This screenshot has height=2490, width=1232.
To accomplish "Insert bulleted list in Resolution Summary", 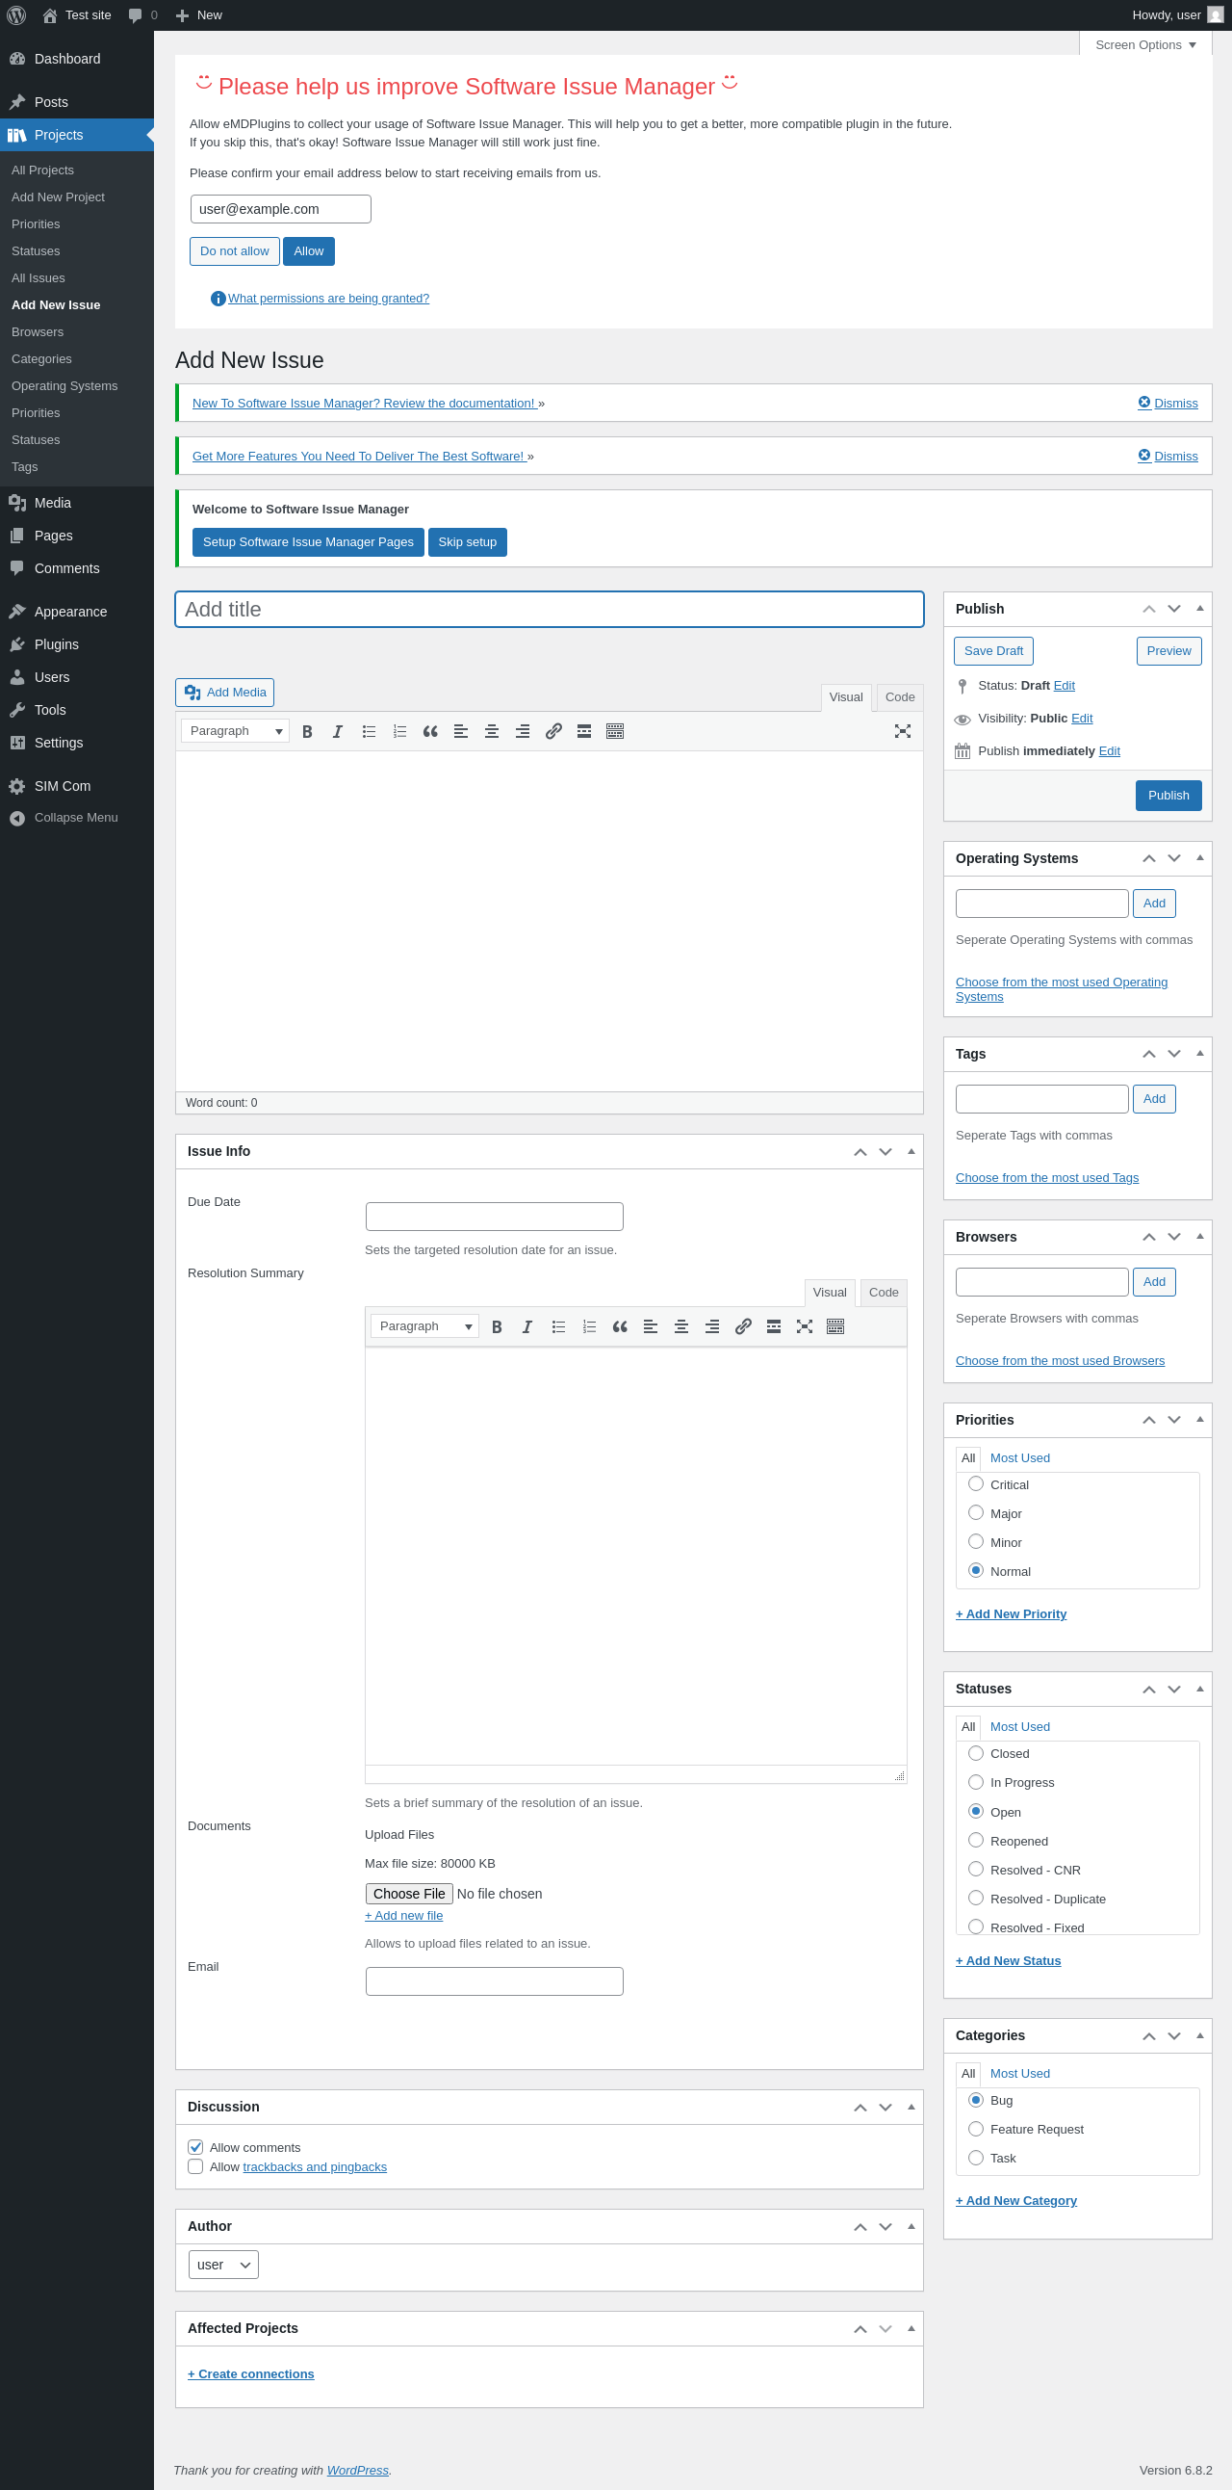I will pyautogui.click(x=559, y=1327).
